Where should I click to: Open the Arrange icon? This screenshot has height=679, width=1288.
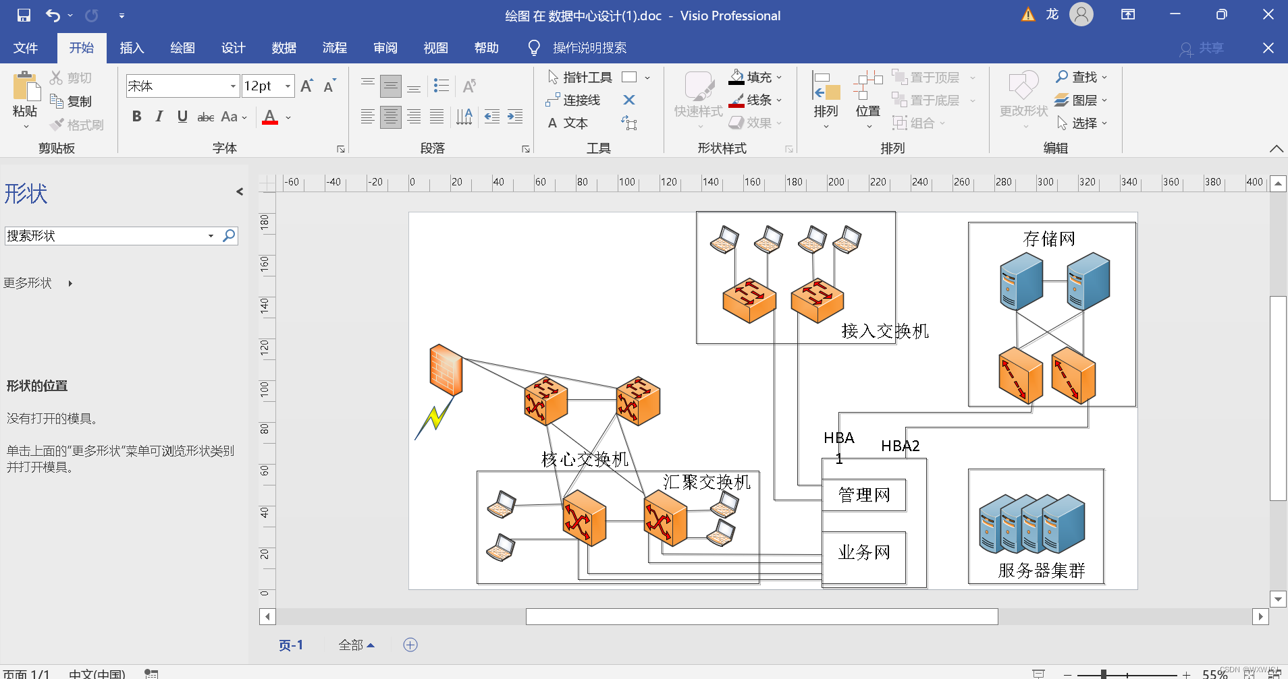tap(826, 86)
